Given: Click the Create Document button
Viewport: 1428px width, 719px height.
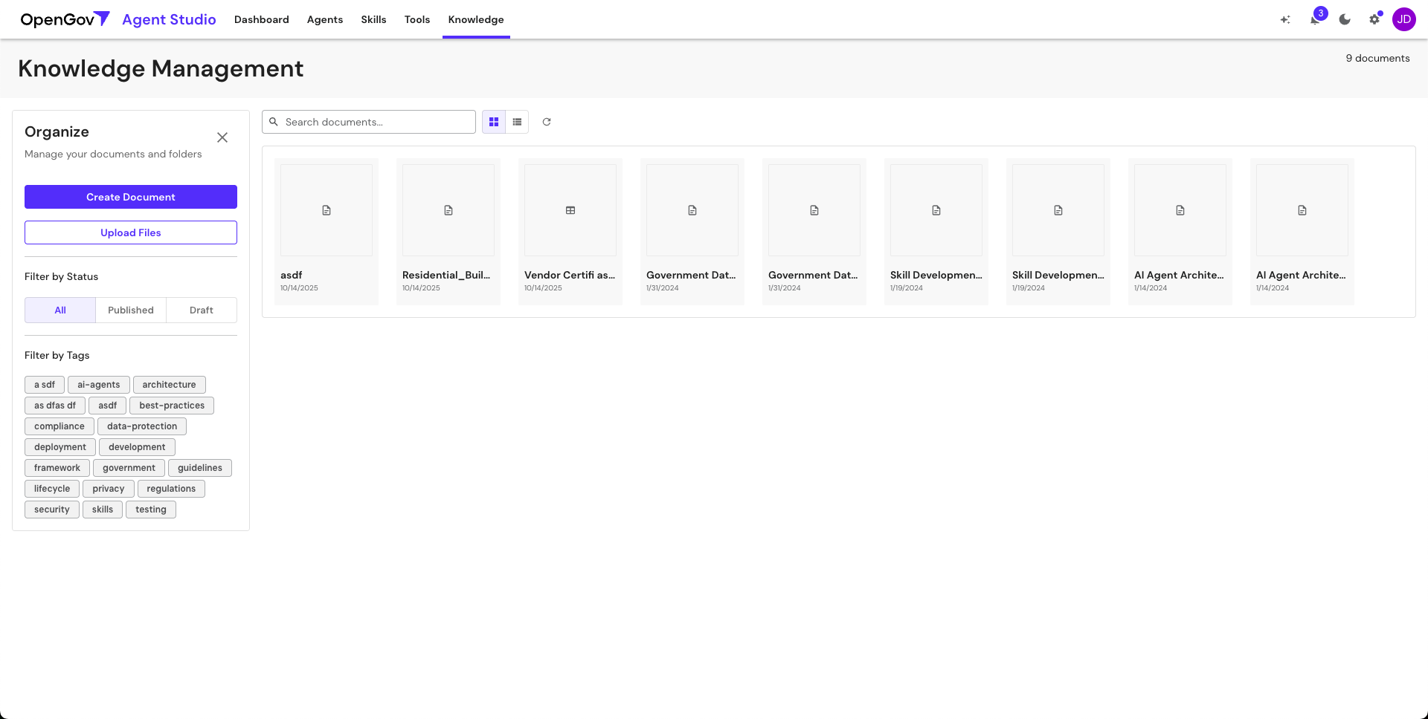Looking at the screenshot, I should [130, 197].
